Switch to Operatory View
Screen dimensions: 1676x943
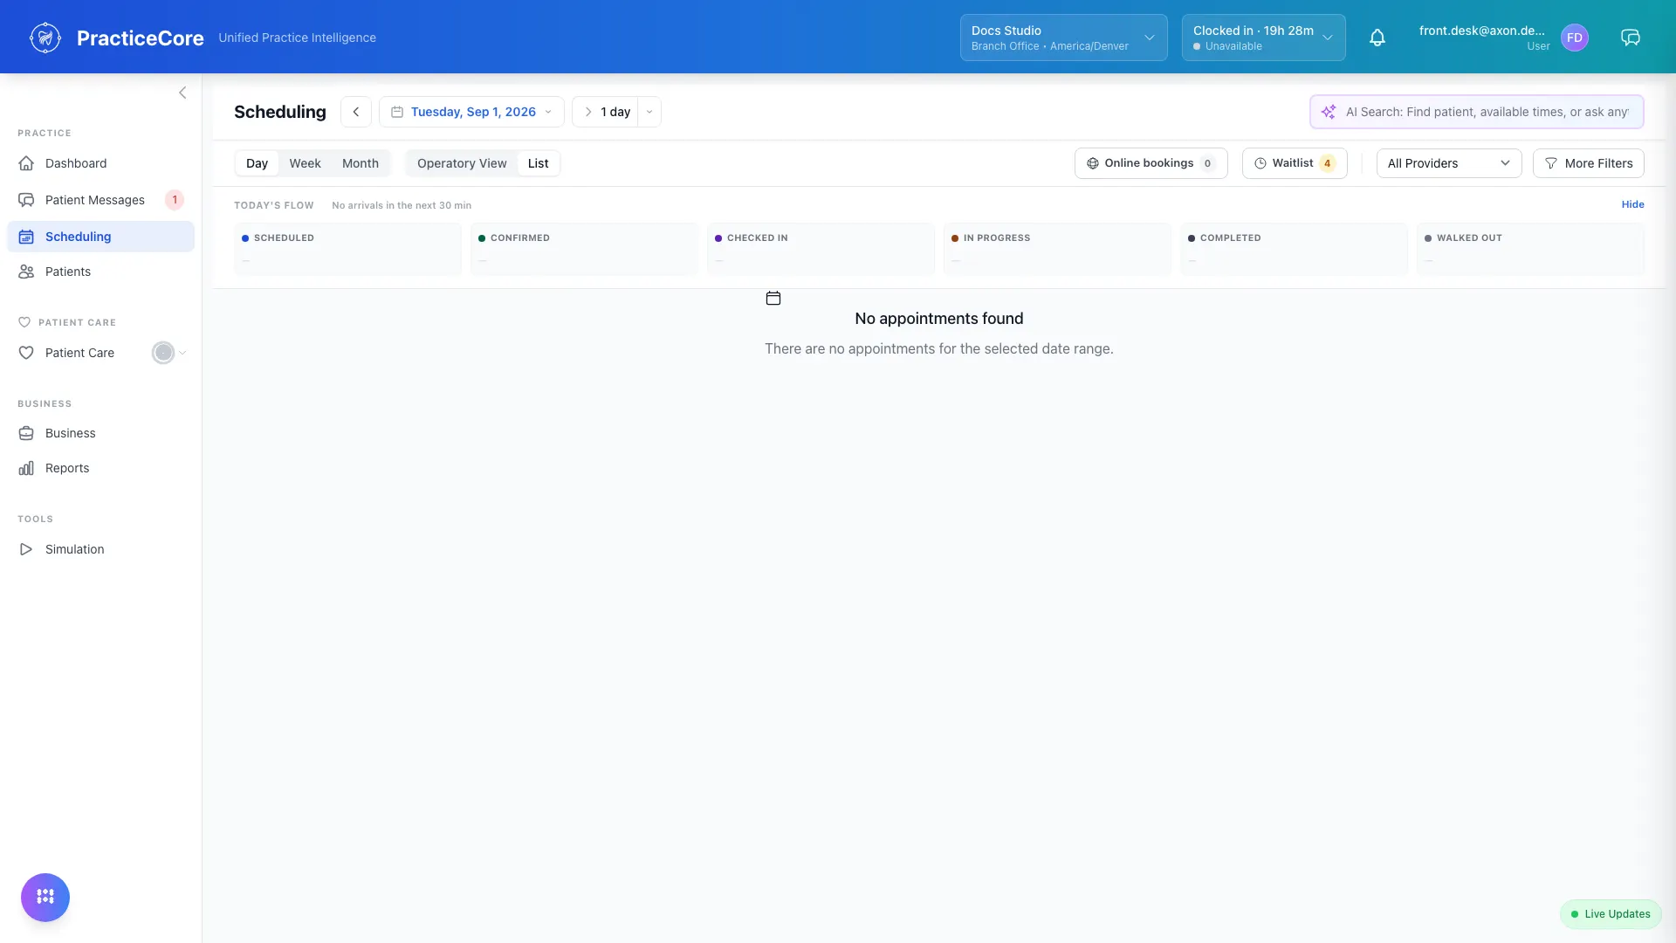point(462,163)
